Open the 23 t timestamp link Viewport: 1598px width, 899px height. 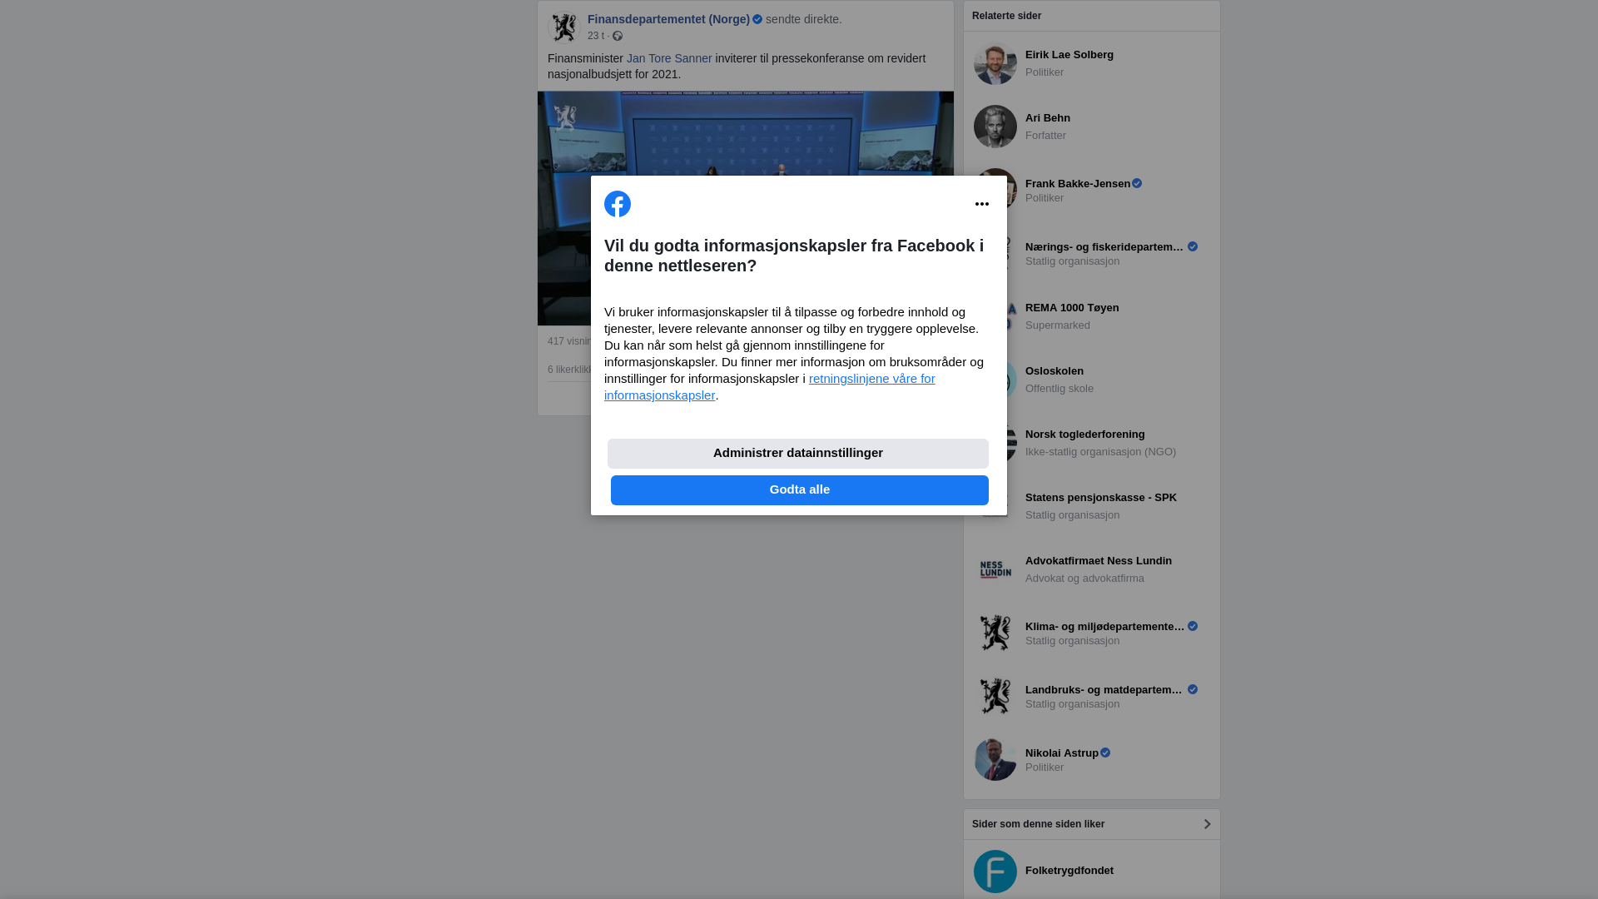[x=596, y=36]
